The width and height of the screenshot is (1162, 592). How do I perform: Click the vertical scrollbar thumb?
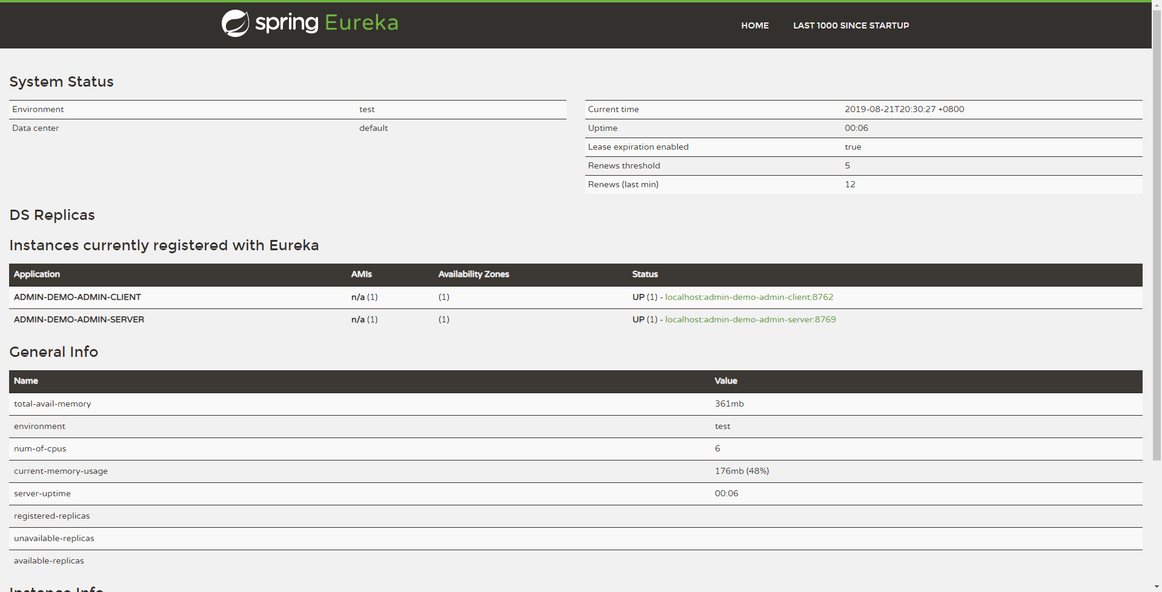[1157, 235]
